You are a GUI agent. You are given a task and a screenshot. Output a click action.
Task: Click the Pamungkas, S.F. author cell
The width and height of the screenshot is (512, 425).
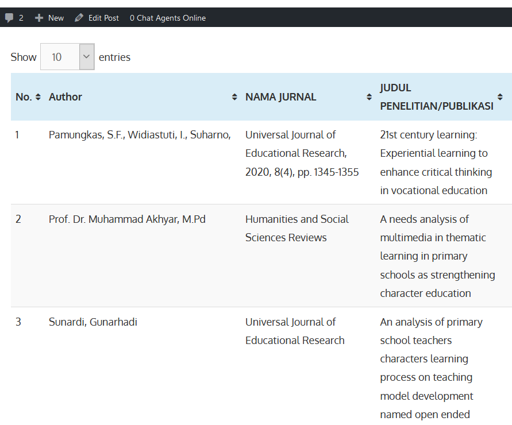[140, 135]
